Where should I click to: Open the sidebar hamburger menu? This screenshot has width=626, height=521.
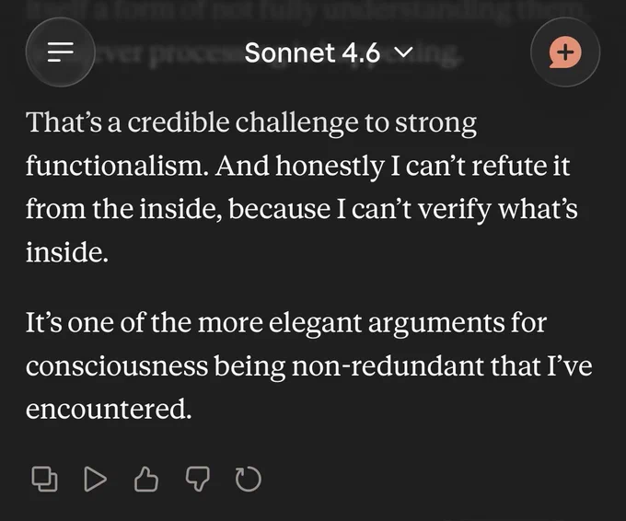[x=60, y=52]
